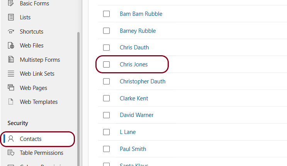This screenshot has width=287, height=166.
Task: Click the Lists icon in sidebar
Action: coord(11,17)
